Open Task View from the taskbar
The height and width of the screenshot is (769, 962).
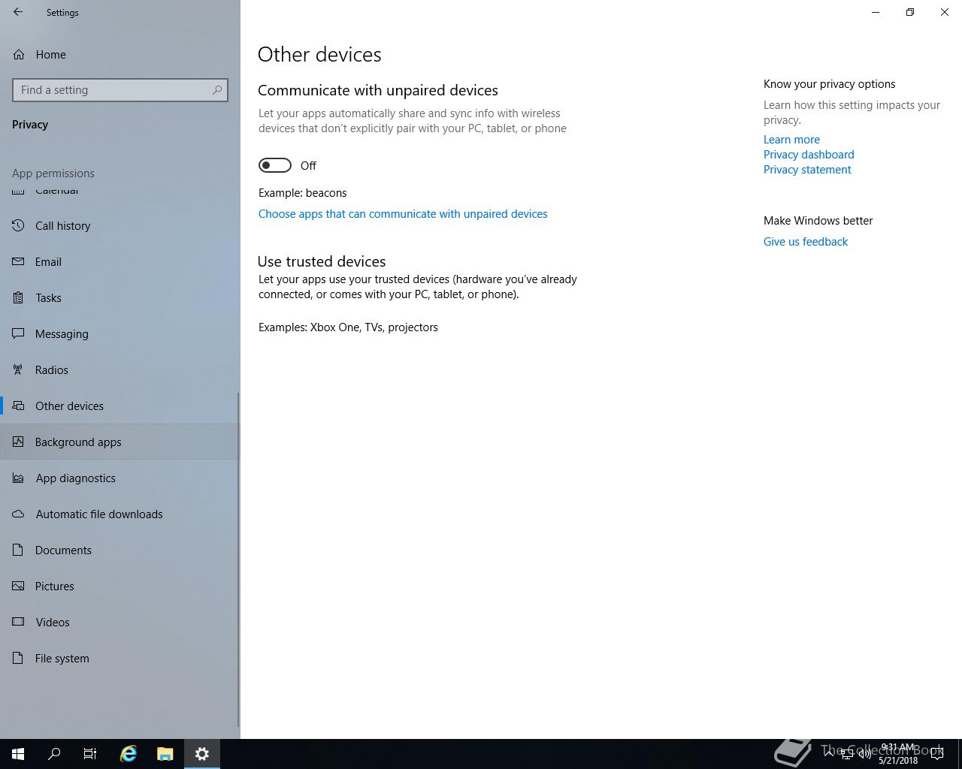tap(90, 754)
